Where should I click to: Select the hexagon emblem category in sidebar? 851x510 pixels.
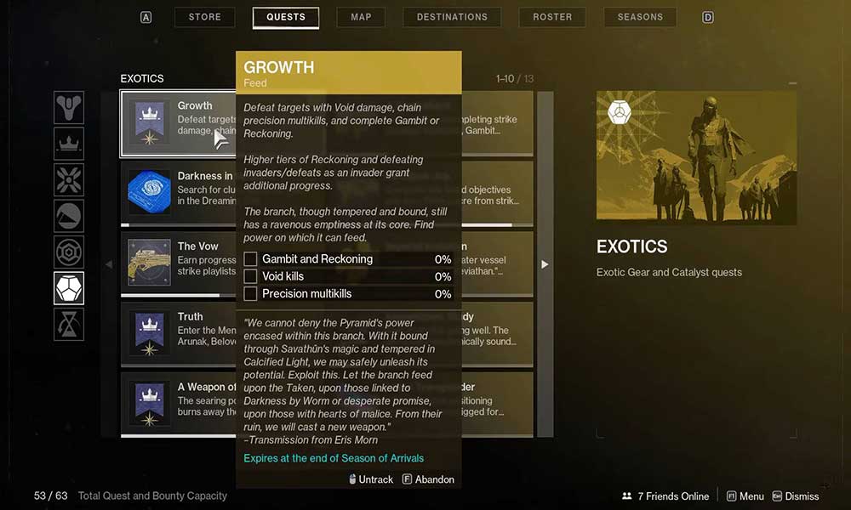pyautogui.click(x=69, y=252)
